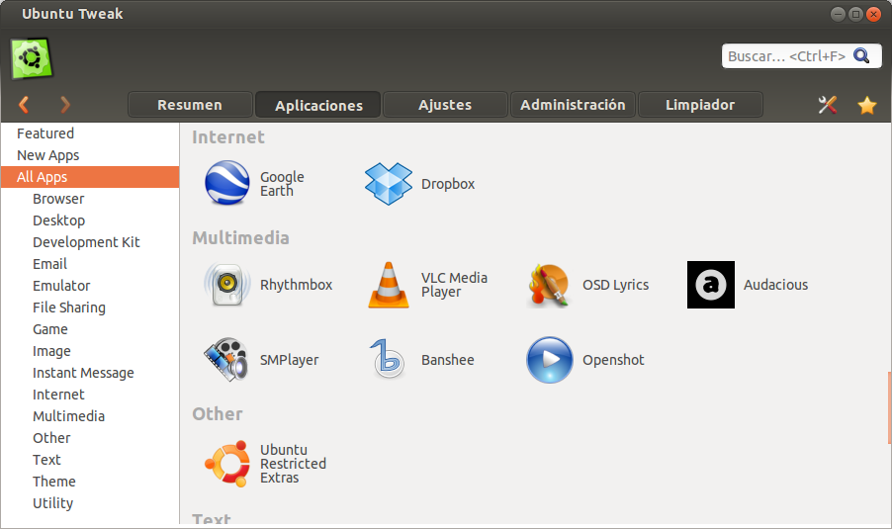Open the Ajustes tab

pyautogui.click(x=445, y=105)
